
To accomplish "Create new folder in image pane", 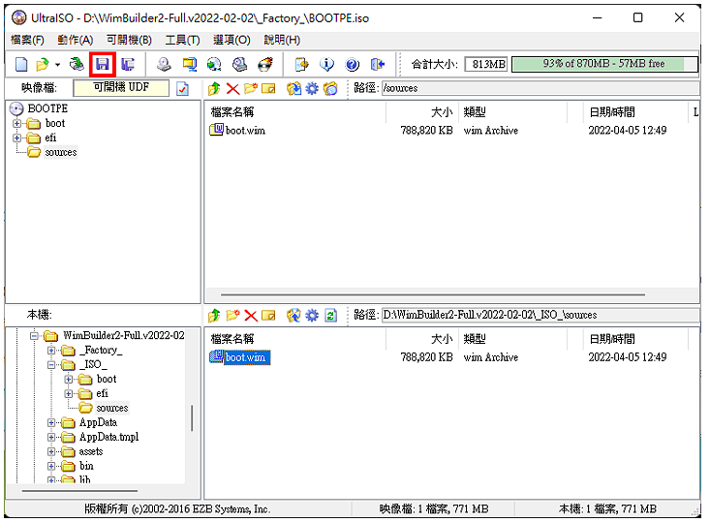I will coord(251,88).
